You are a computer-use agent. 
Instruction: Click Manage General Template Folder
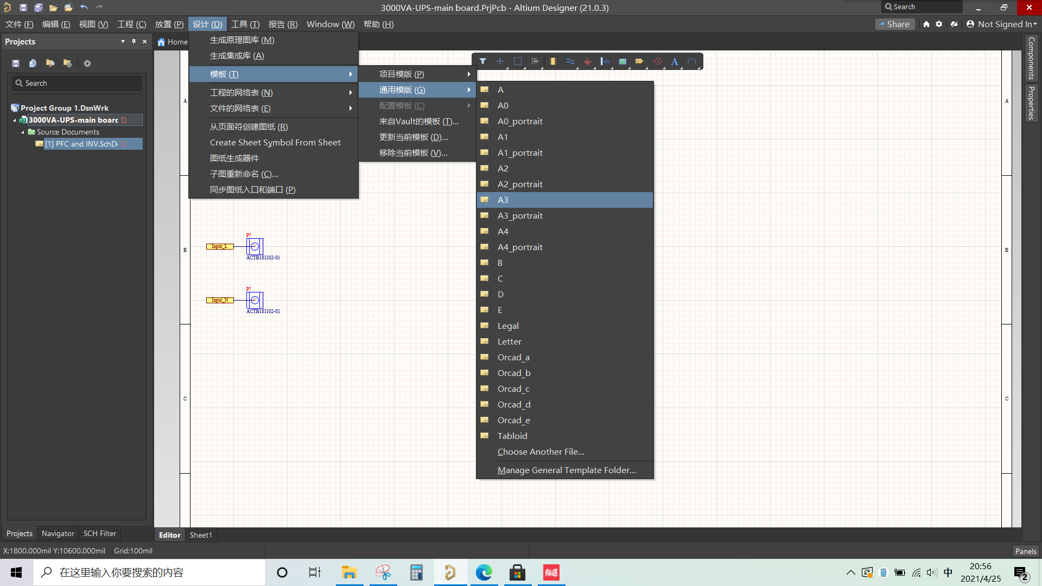(566, 470)
